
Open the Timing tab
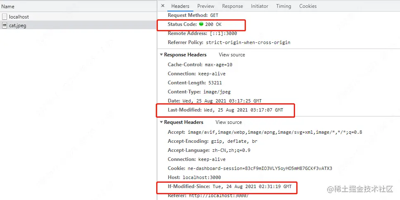[x=283, y=6]
